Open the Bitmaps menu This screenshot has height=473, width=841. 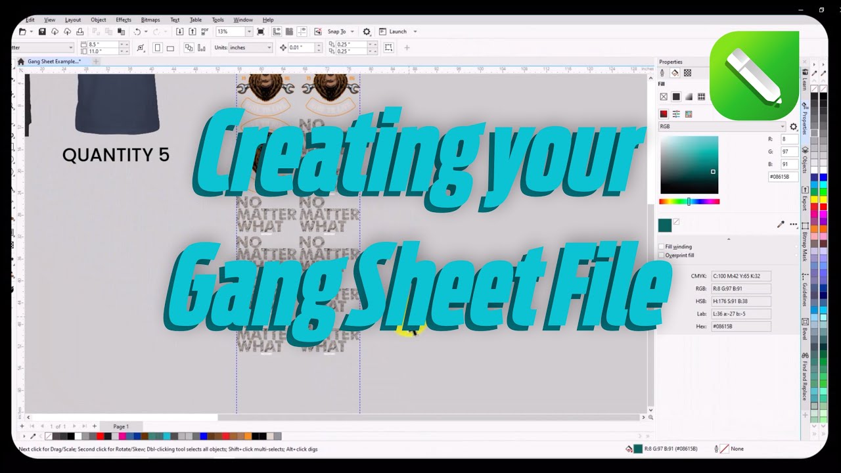[150, 20]
